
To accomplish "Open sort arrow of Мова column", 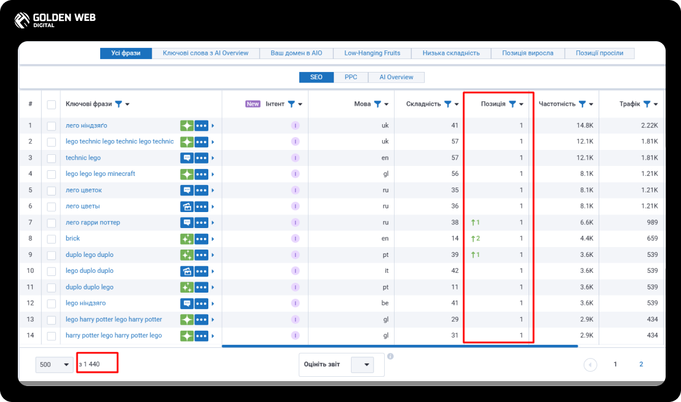I will click(x=387, y=104).
